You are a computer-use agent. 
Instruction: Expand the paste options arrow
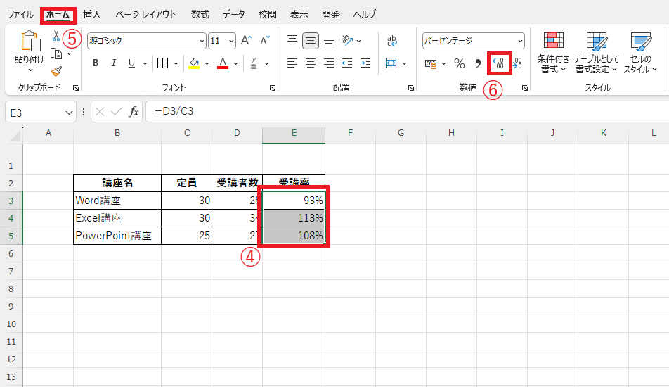(30, 70)
